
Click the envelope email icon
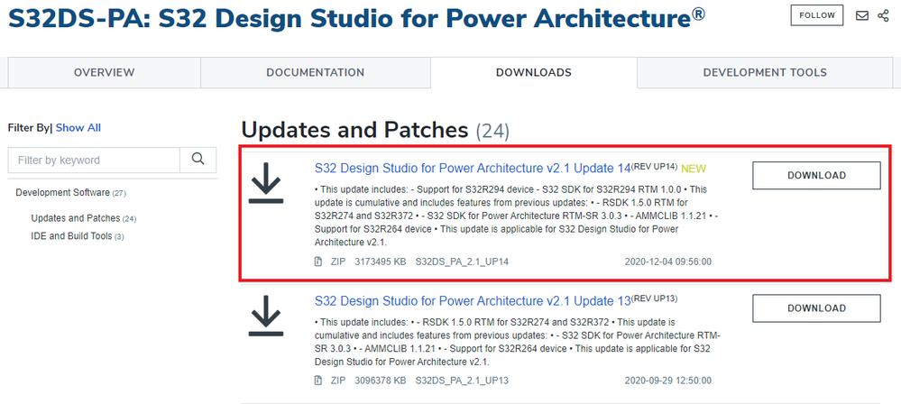[x=862, y=15]
